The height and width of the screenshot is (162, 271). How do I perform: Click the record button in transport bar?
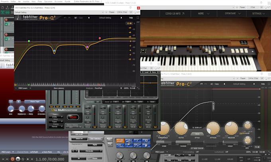[x=12, y=159]
